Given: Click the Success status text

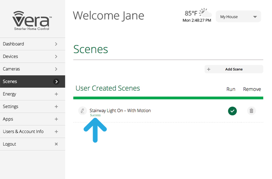Looking at the screenshot, I should click(x=95, y=115).
